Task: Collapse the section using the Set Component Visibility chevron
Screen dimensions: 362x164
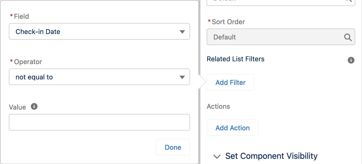Action: (x=217, y=156)
